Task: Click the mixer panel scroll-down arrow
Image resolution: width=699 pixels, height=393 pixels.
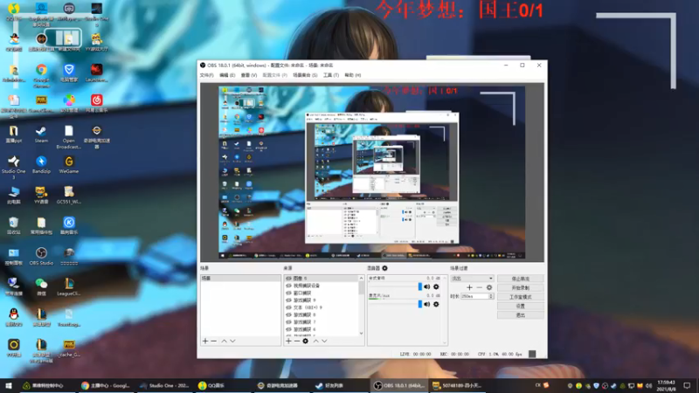Action: pyautogui.click(x=445, y=342)
